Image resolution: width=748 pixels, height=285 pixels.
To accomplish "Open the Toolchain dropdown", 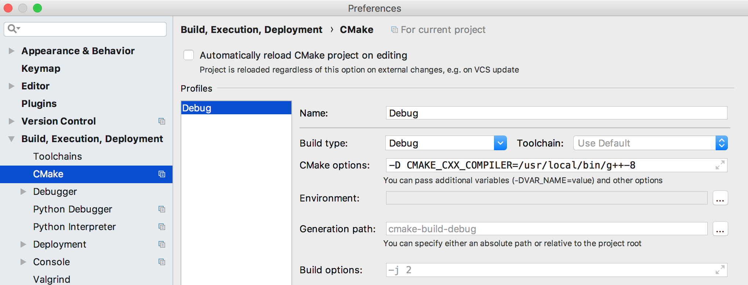I will [721, 143].
